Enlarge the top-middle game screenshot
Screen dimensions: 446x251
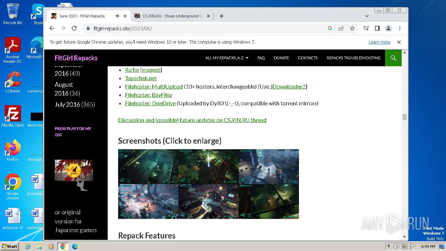[x=208, y=167]
